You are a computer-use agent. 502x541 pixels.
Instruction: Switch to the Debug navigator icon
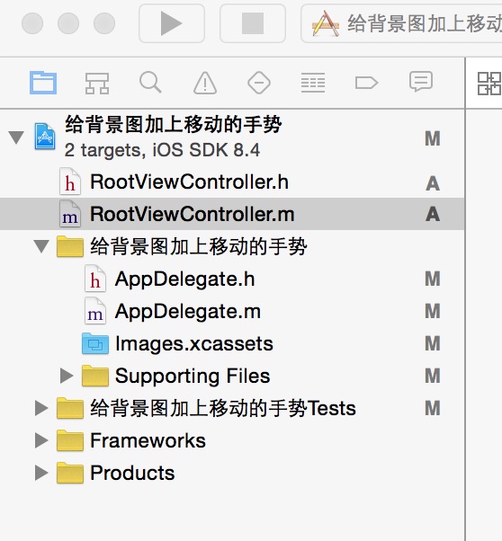click(x=313, y=83)
